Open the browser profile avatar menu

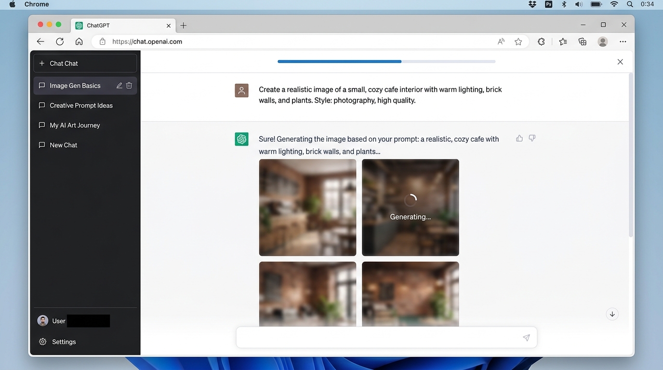tap(602, 42)
